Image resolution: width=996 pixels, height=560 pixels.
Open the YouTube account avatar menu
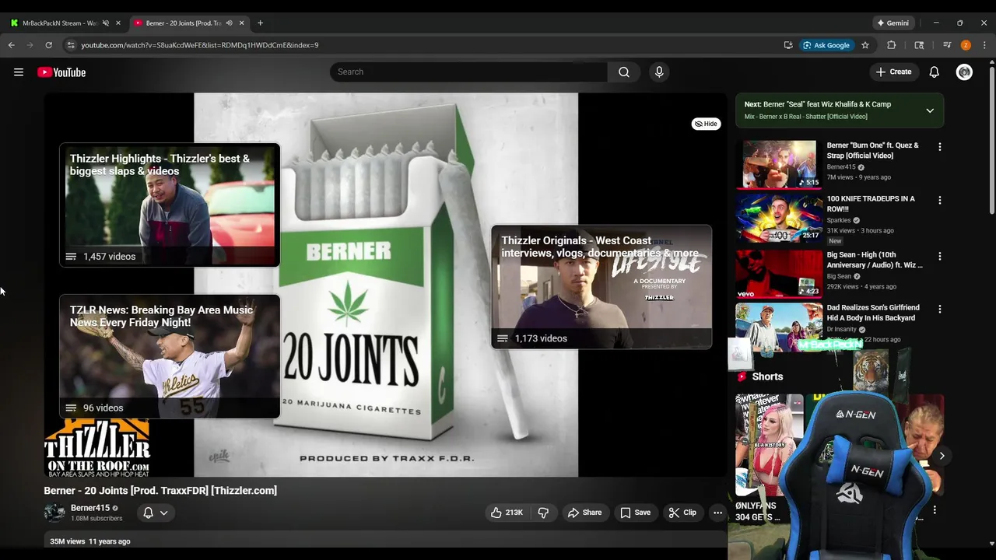(965, 72)
